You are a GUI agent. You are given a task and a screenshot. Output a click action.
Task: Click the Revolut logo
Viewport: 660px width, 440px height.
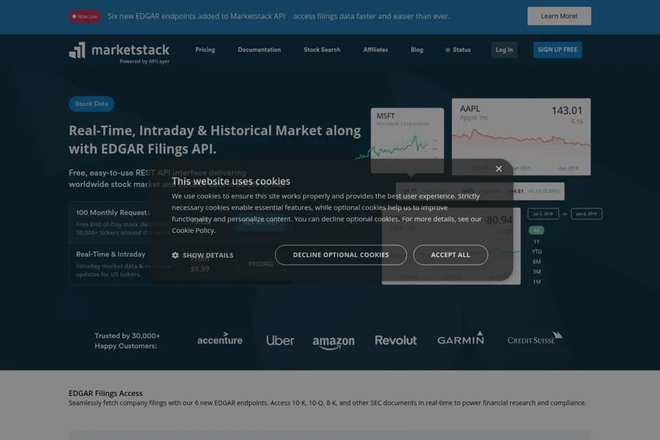[x=396, y=340]
